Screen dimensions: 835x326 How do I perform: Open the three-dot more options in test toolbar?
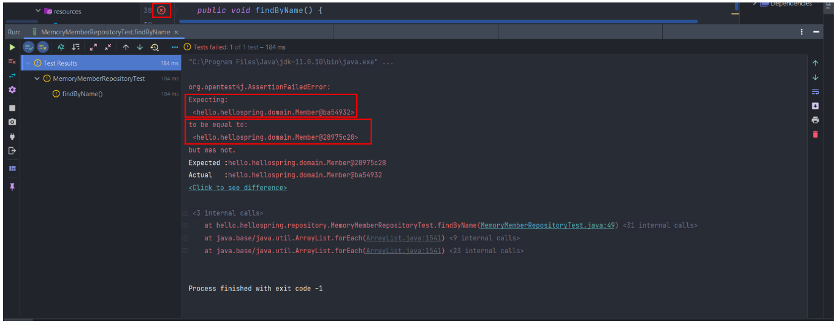pos(175,47)
